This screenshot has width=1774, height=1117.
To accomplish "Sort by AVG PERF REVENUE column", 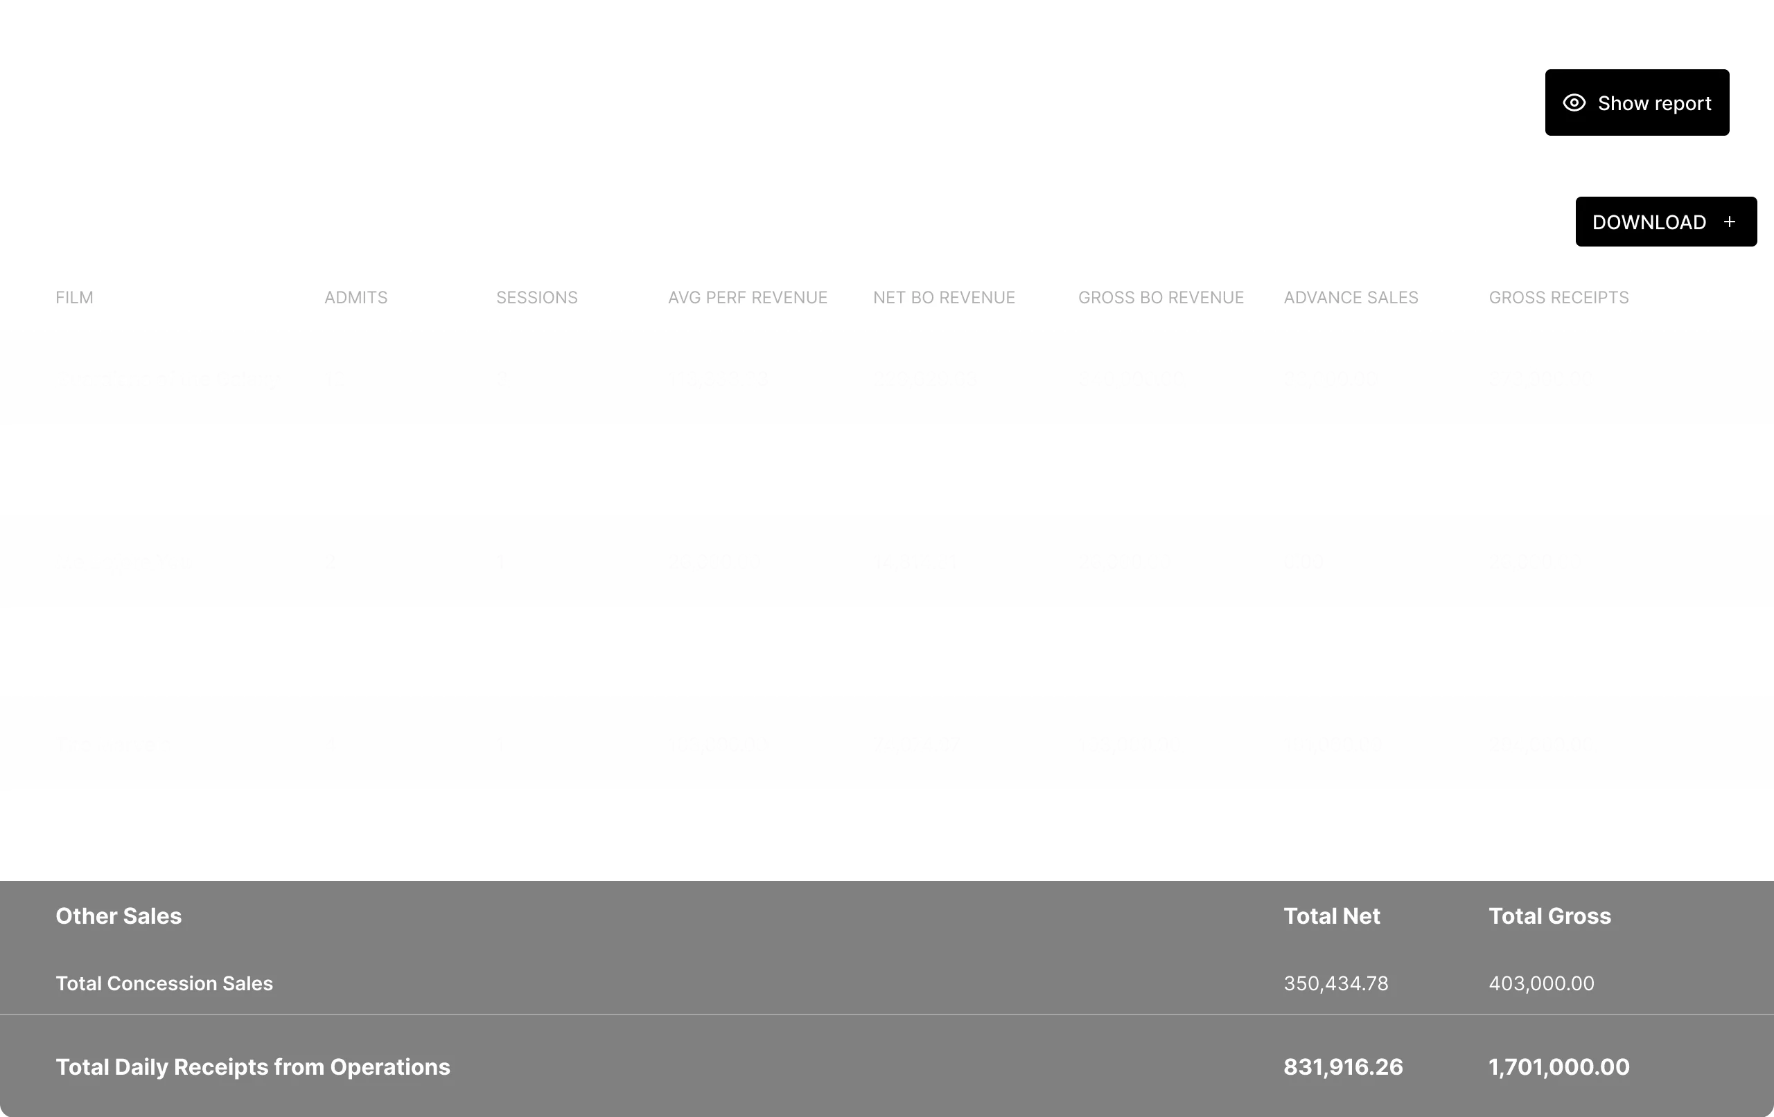I will pyautogui.click(x=747, y=298).
